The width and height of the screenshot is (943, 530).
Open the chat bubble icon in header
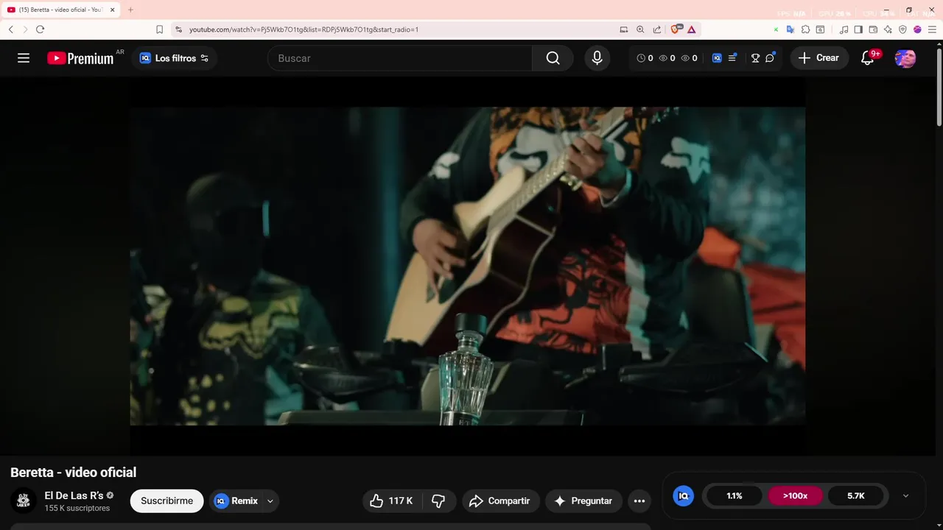[770, 58]
